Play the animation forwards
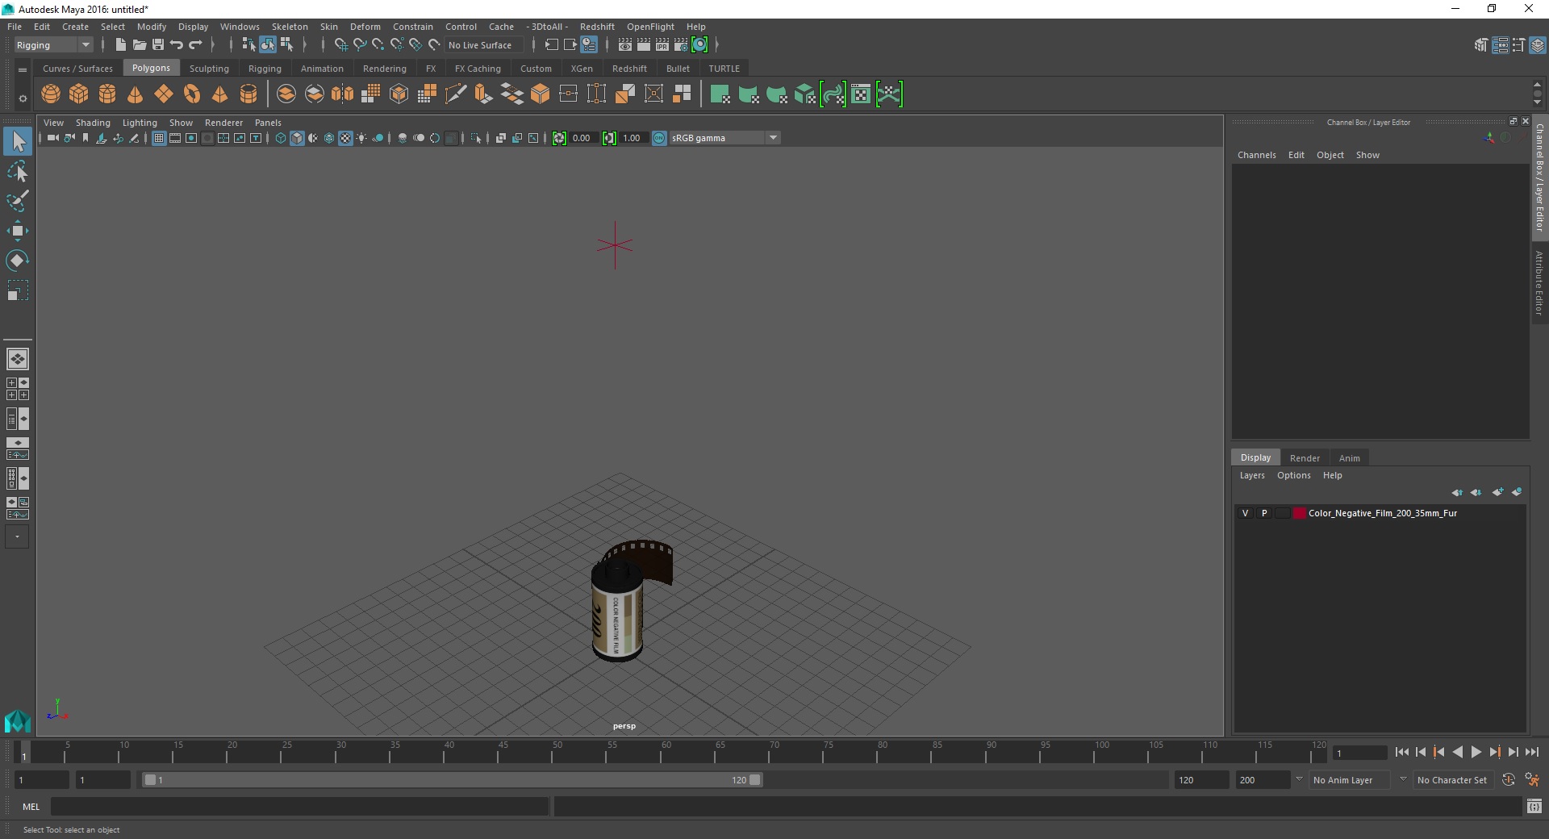 [x=1476, y=752]
